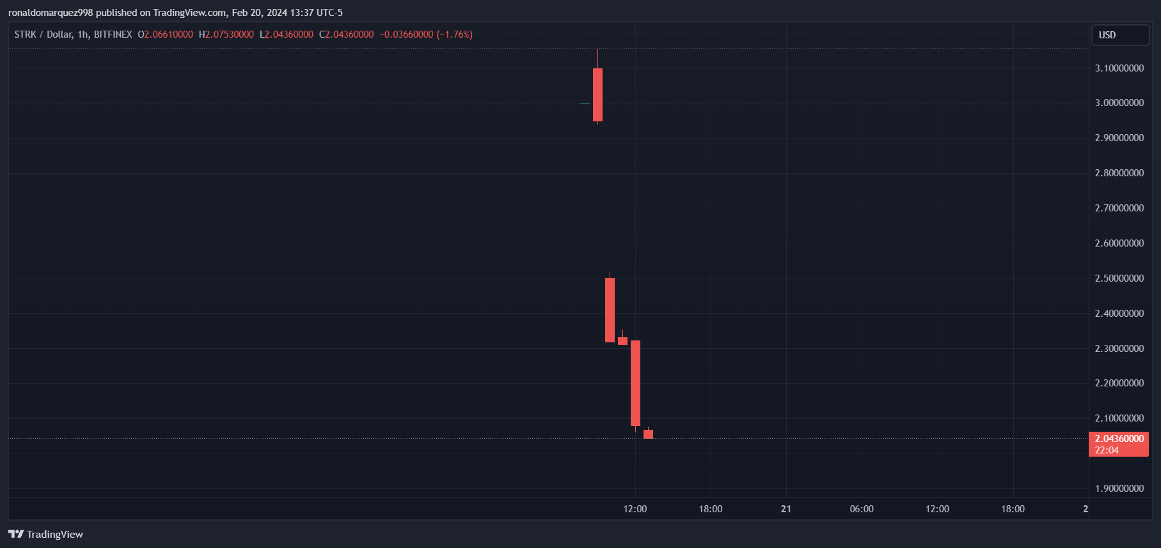
Task: Click the TradingView wordmark text
Action: click(x=55, y=535)
